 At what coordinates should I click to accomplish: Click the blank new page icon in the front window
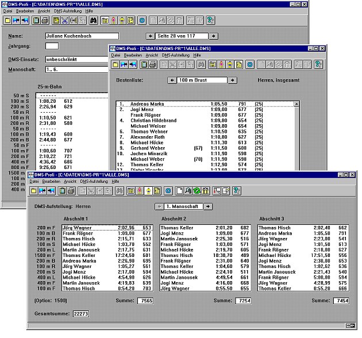(179, 191)
